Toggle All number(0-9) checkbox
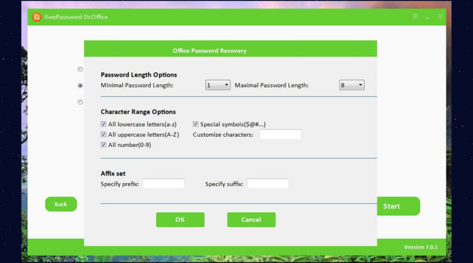 coord(104,145)
